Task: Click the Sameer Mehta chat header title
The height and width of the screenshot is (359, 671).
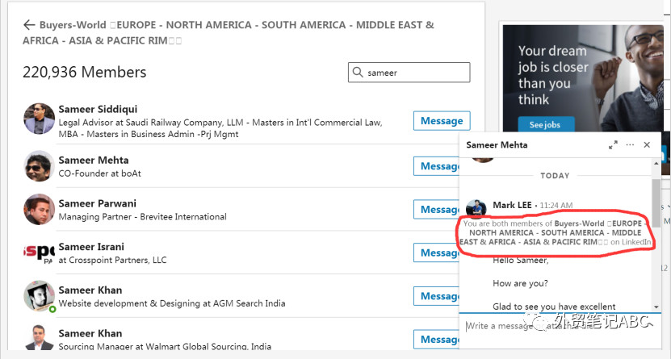Action: (497, 145)
